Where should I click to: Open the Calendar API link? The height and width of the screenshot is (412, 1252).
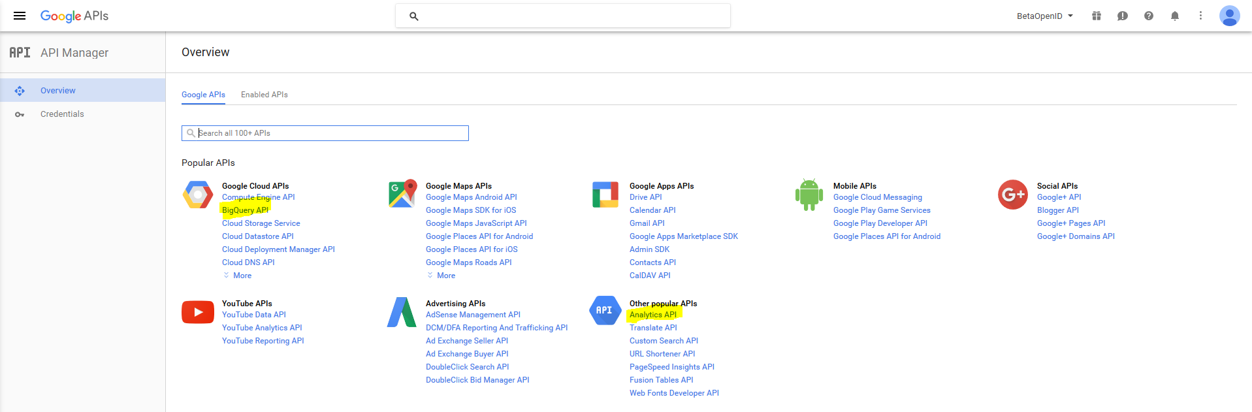point(652,210)
